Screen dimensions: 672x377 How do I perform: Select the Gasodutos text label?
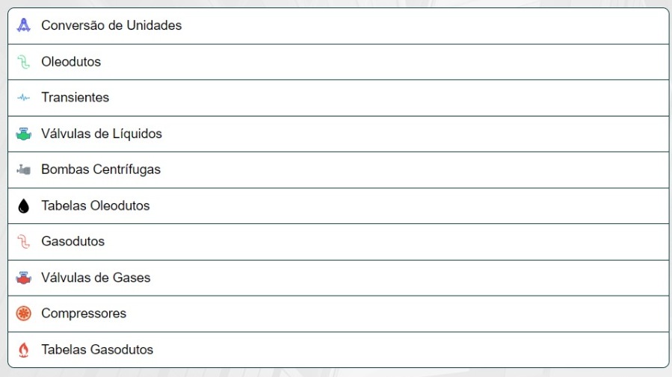pos(73,241)
